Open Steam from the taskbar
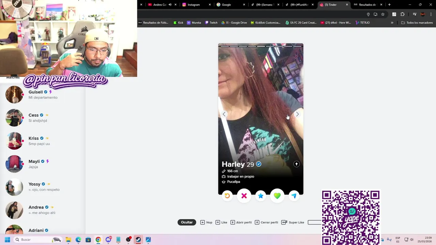Viewport: 436px width, 245px height. pyautogui.click(x=138, y=240)
